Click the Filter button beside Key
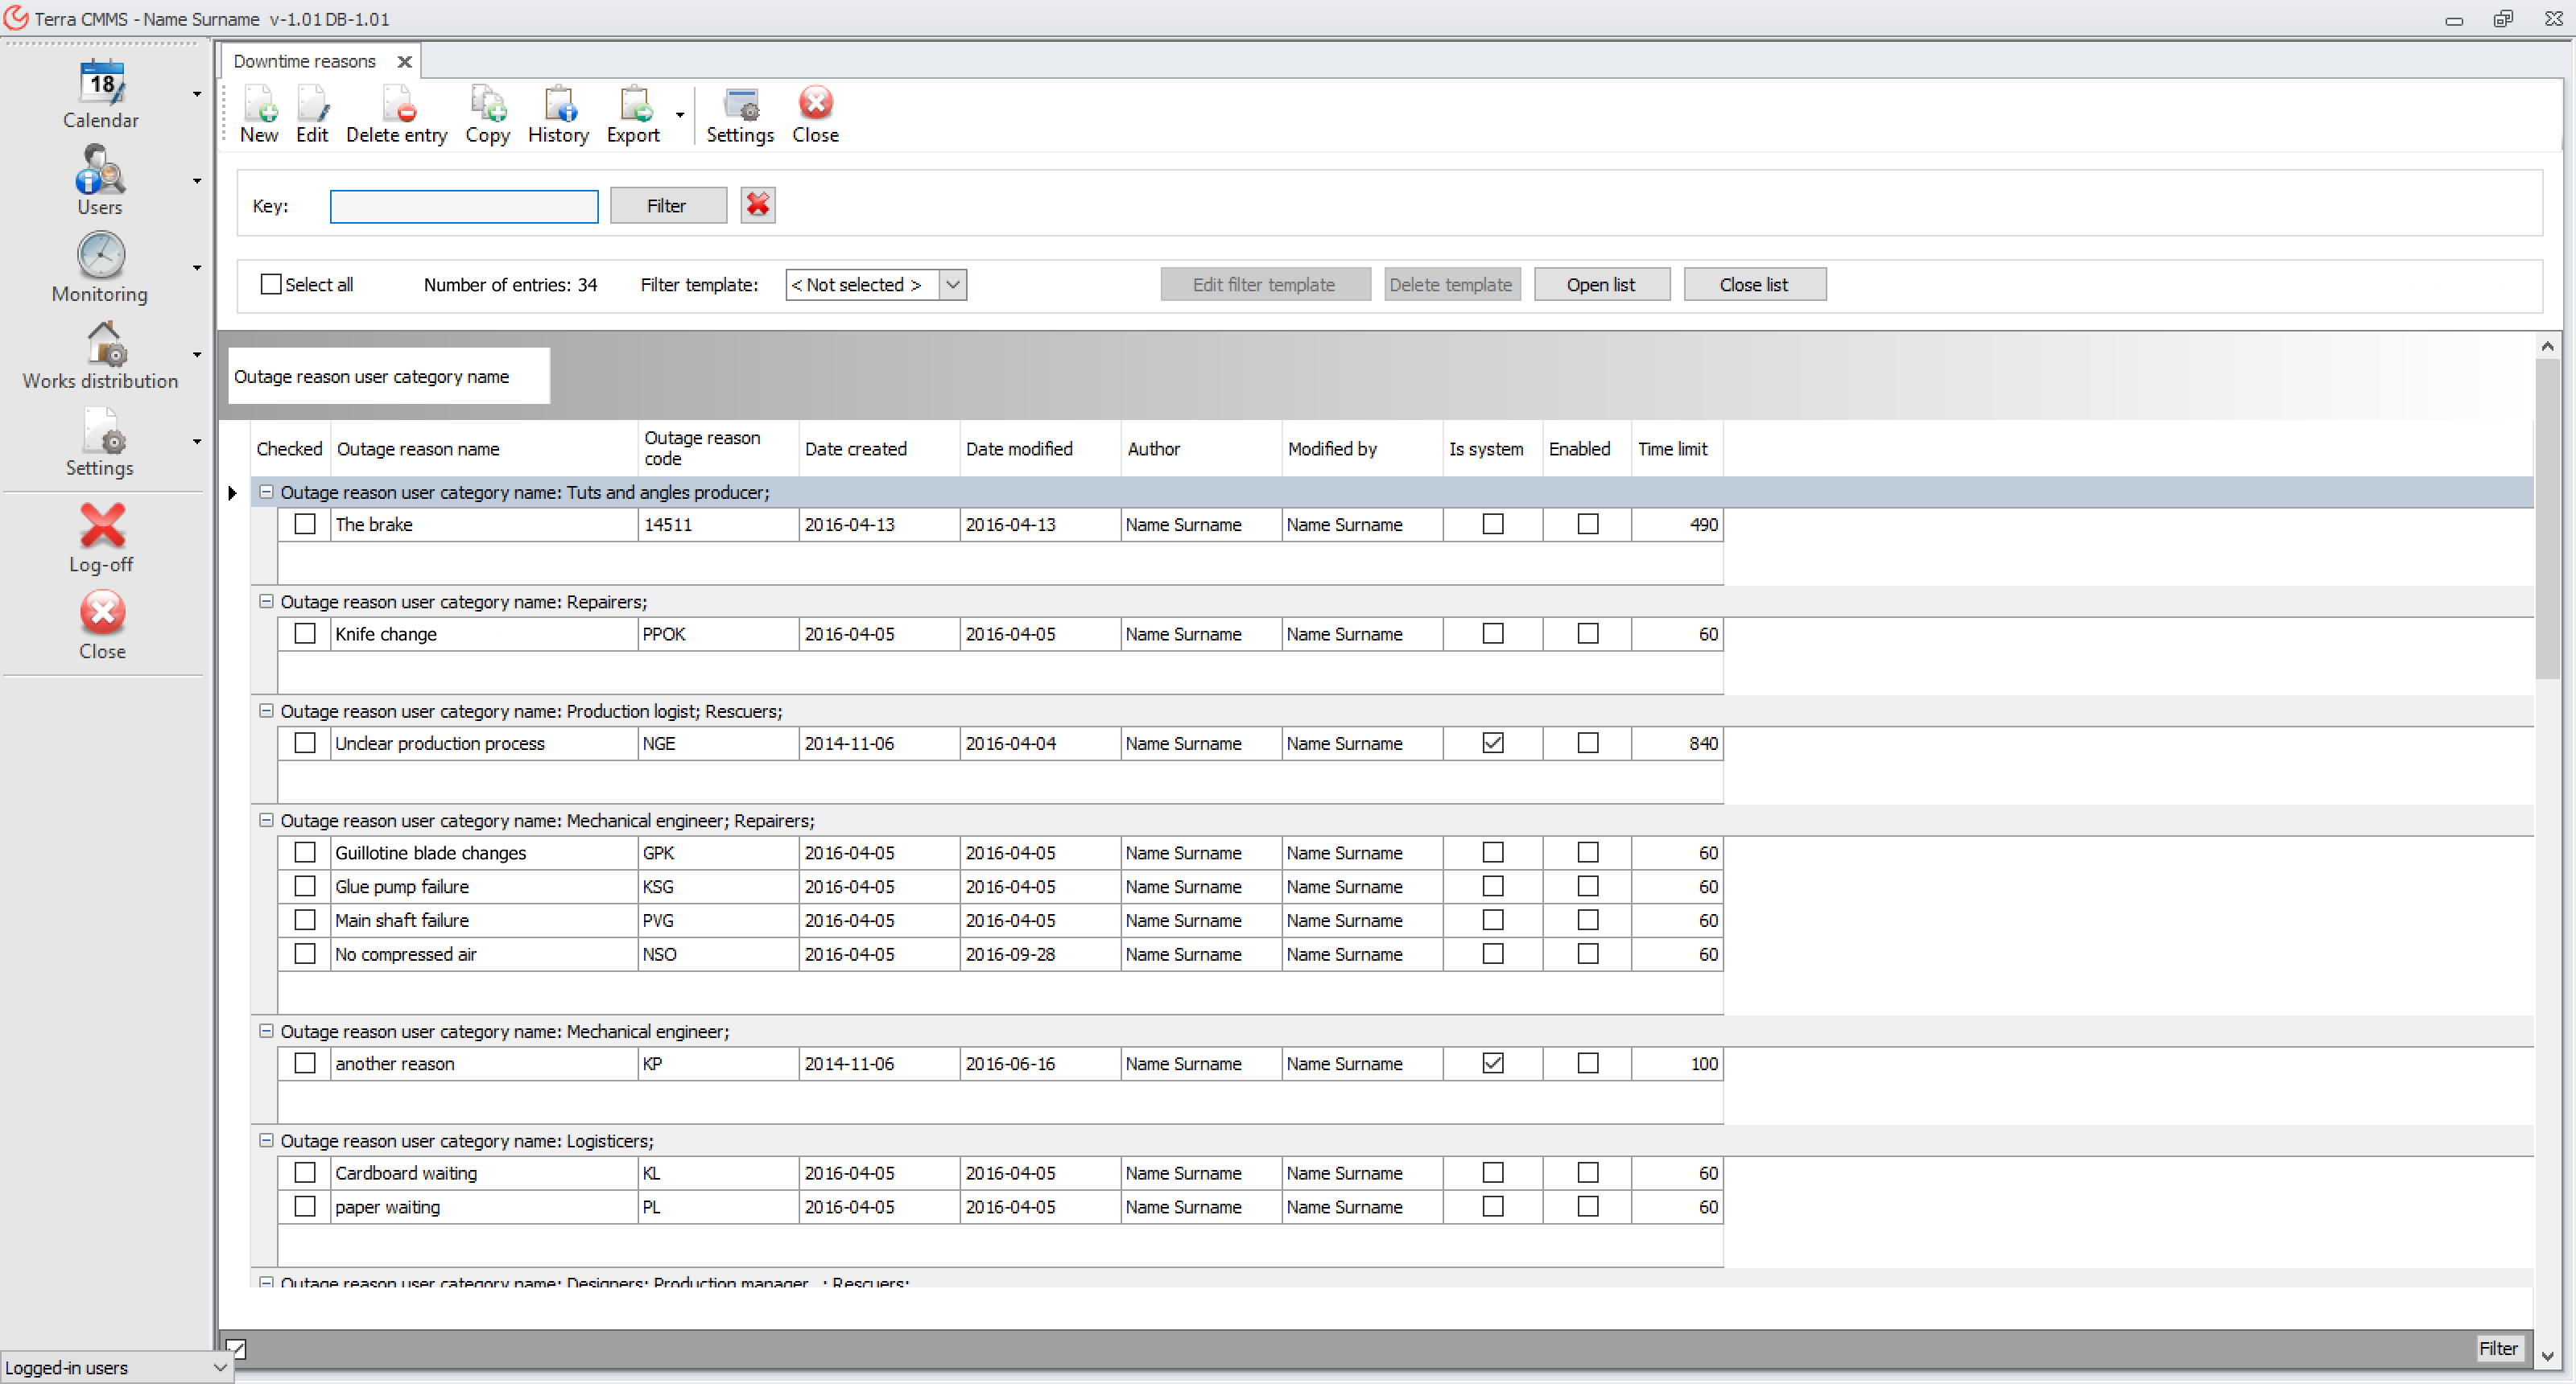Viewport: 2576px width, 1384px height. pos(668,205)
